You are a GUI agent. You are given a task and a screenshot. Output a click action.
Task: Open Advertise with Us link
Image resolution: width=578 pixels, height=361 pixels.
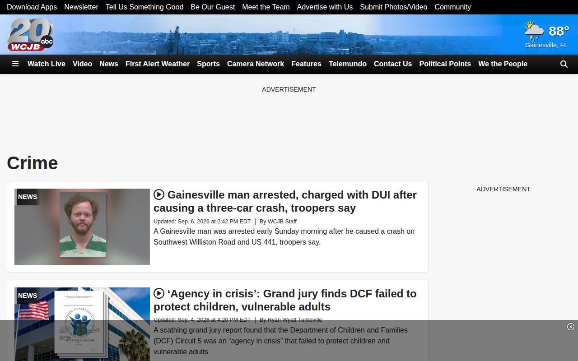click(x=325, y=7)
